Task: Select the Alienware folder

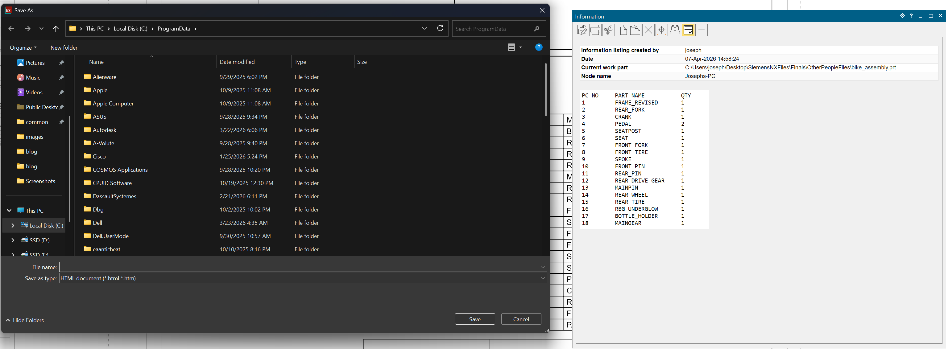Action: 105,77
